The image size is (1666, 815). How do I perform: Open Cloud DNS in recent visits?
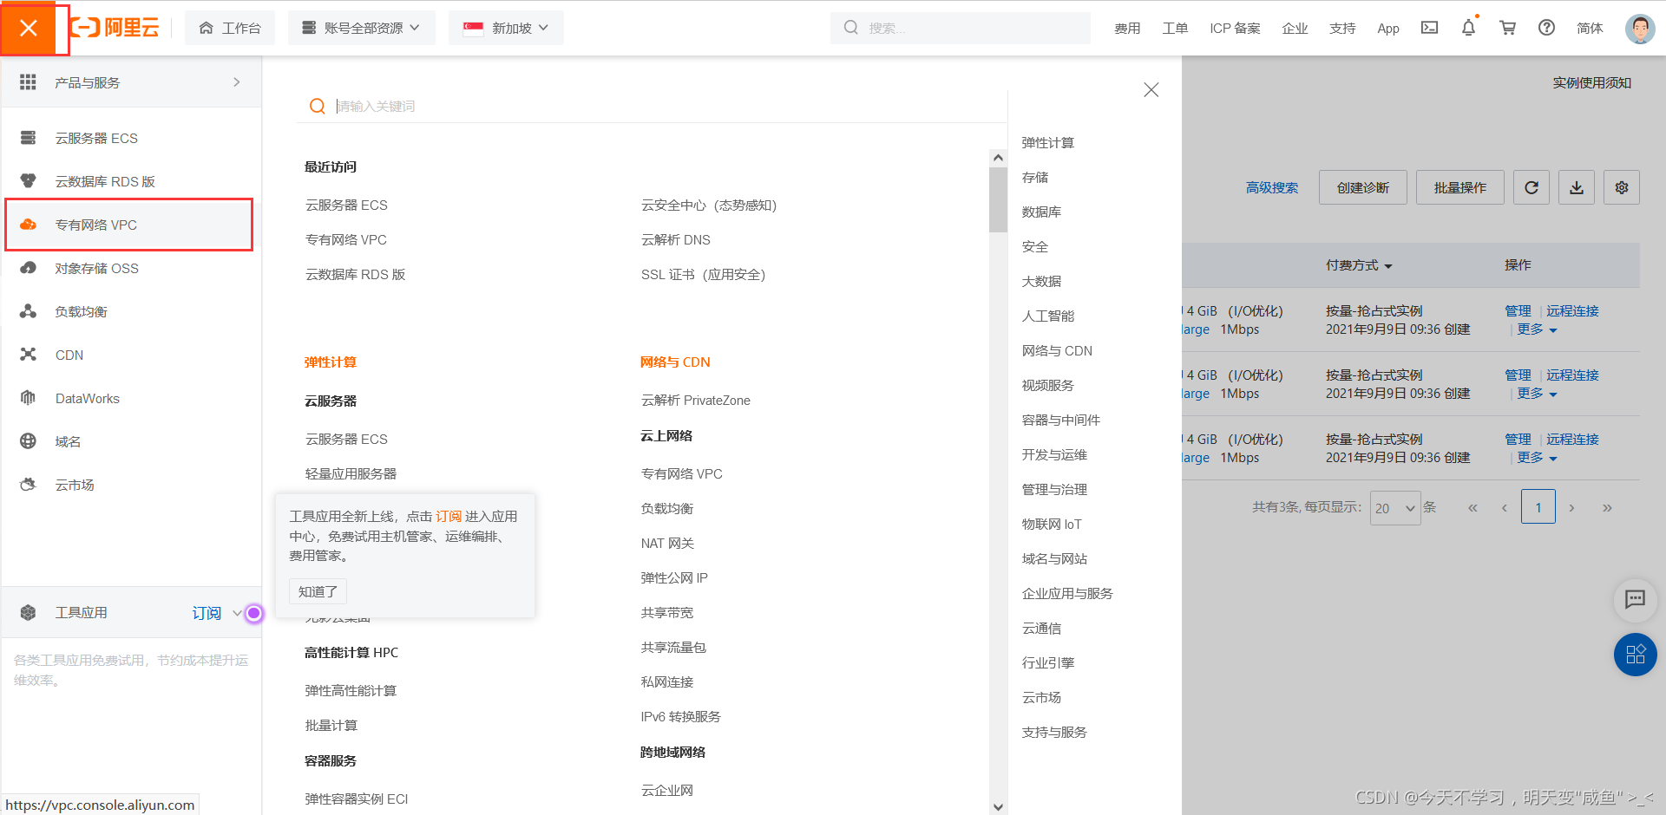(x=675, y=240)
